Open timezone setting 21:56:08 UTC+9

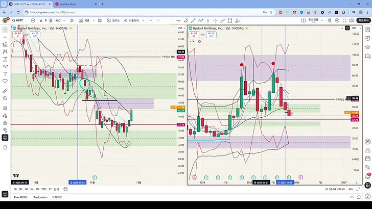coord(335,189)
